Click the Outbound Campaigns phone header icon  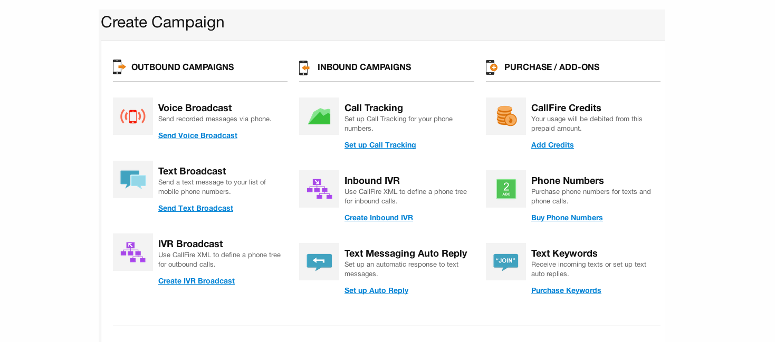point(119,67)
